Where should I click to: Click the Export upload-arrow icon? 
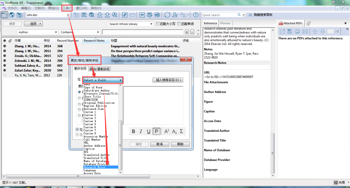point(107,15)
